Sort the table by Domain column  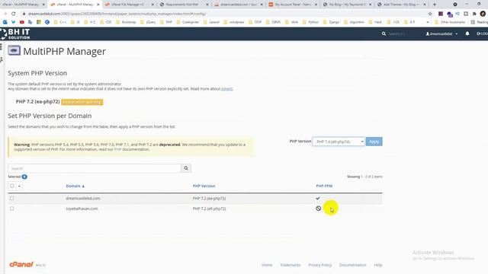(75, 186)
